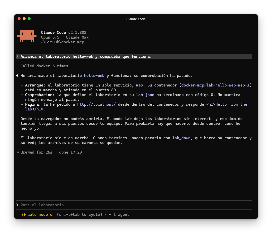Click the 'Claude Code' window title
272x233 pixels.
tap(136, 19)
